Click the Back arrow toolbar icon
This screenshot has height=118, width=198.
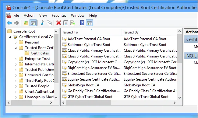[x=9, y=23]
